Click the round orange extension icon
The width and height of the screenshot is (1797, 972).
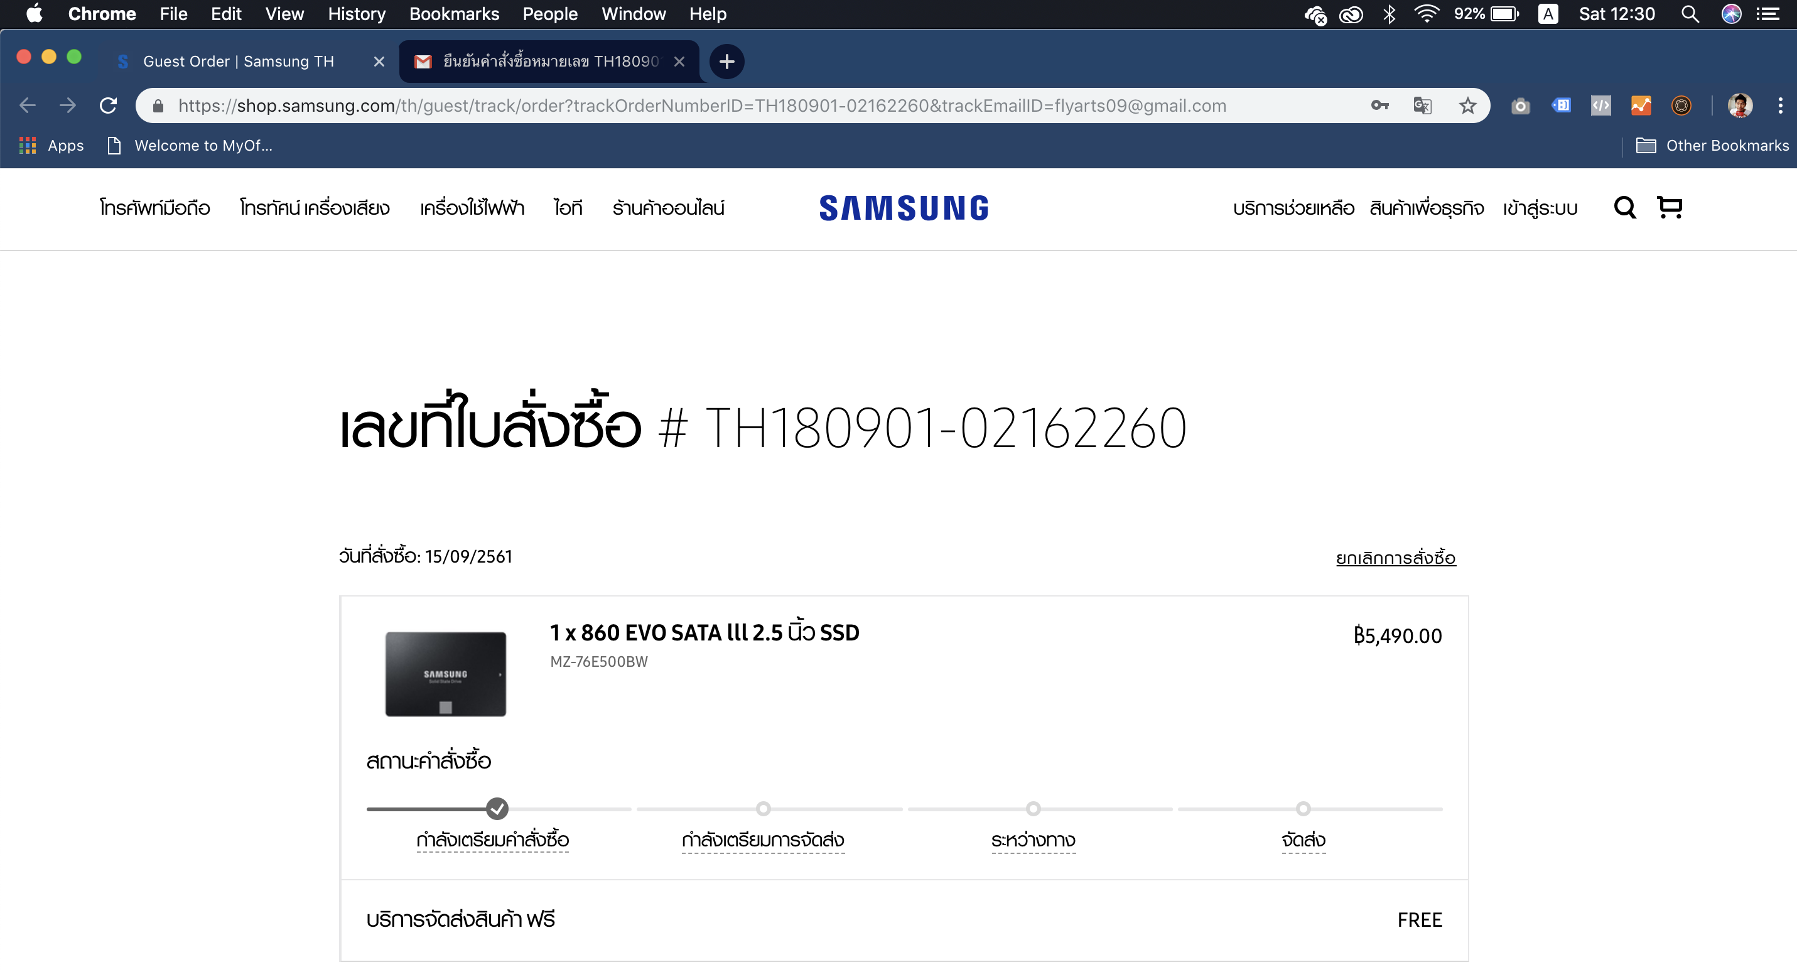[x=1681, y=105]
